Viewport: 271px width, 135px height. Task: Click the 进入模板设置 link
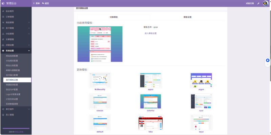pos(150,33)
